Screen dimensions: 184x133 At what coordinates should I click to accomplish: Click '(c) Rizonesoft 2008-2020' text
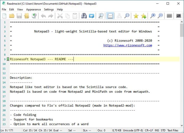click(130, 41)
